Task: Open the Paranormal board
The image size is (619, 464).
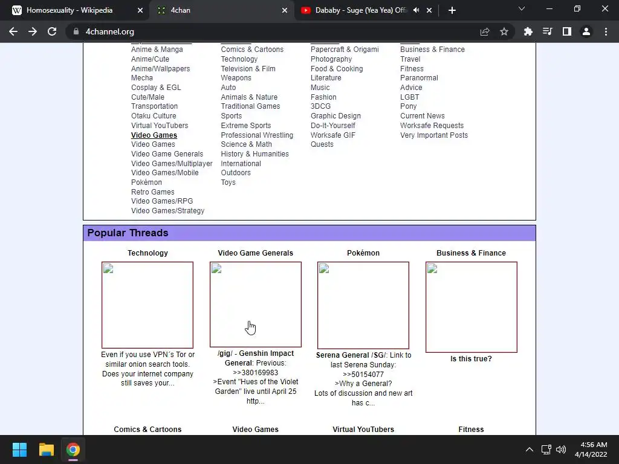Action: 419,78
